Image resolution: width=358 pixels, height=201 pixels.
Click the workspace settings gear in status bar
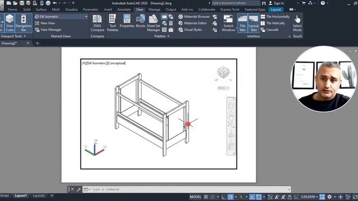coord(329,197)
